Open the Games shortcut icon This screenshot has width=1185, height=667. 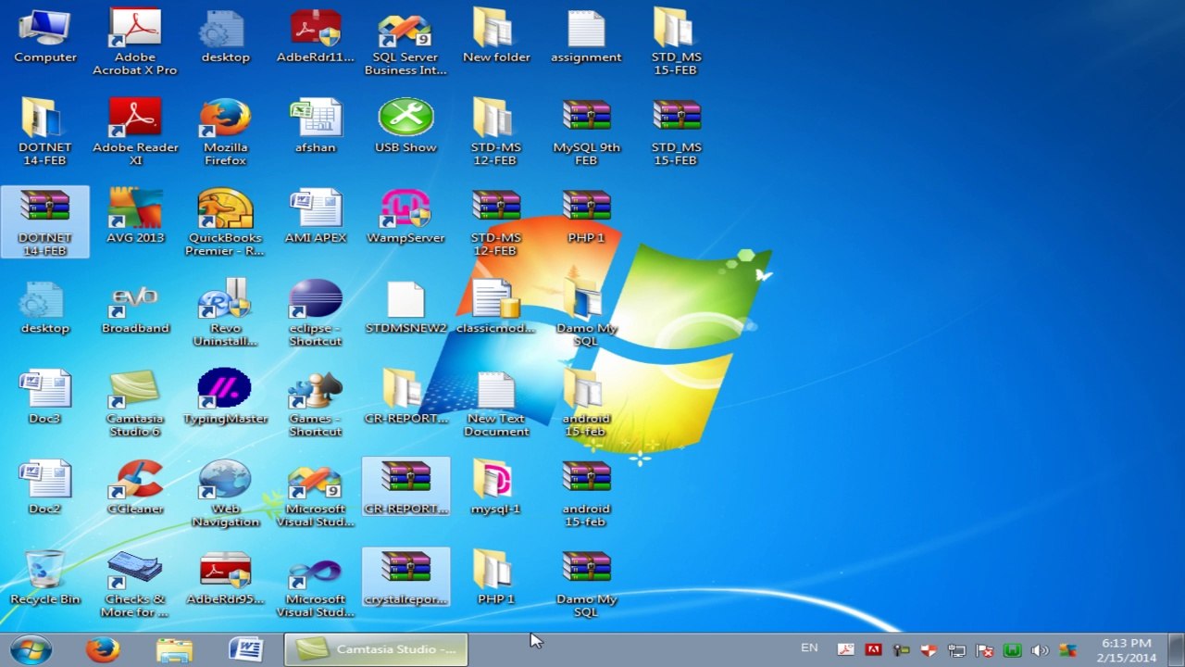pyautogui.click(x=316, y=403)
